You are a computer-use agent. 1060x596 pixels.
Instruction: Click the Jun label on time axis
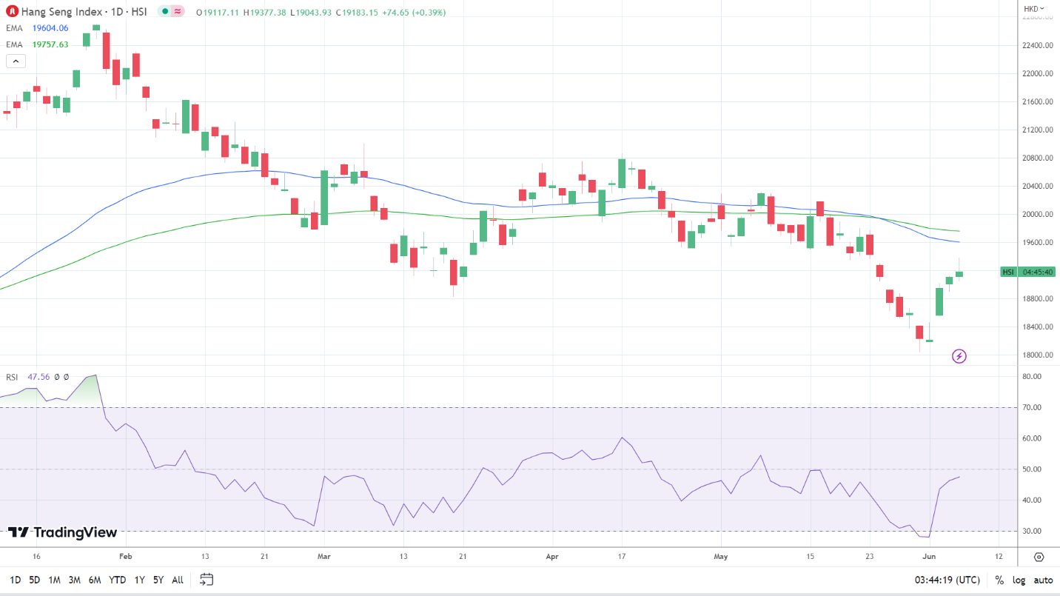930,556
